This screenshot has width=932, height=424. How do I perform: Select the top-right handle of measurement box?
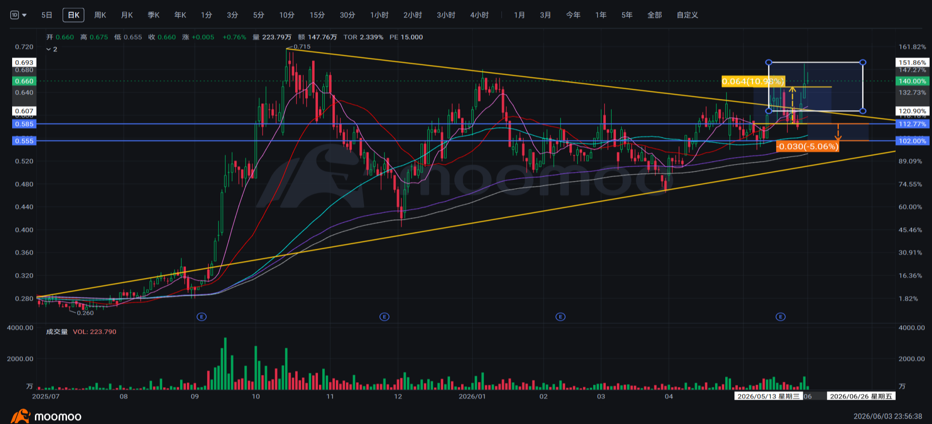[863, 62]
